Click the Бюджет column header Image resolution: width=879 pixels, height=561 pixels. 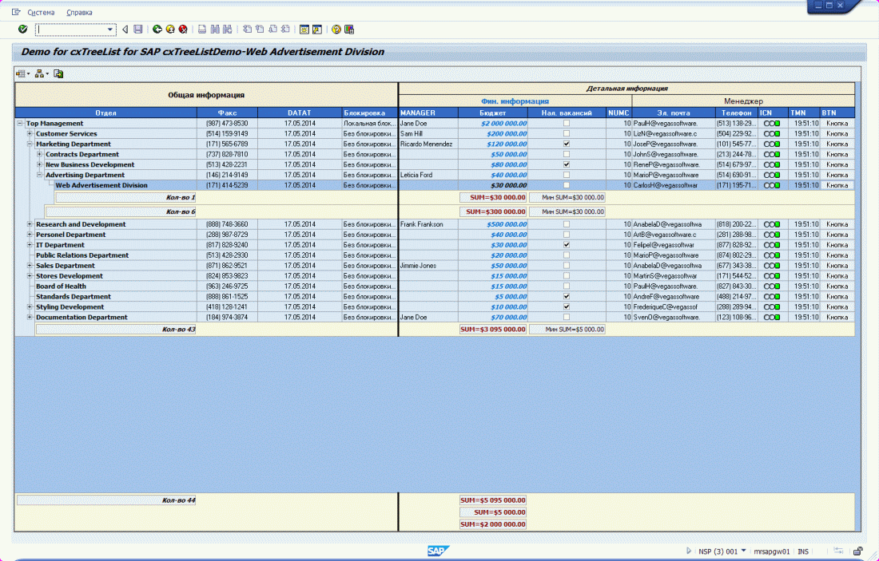tap(493, 113)
